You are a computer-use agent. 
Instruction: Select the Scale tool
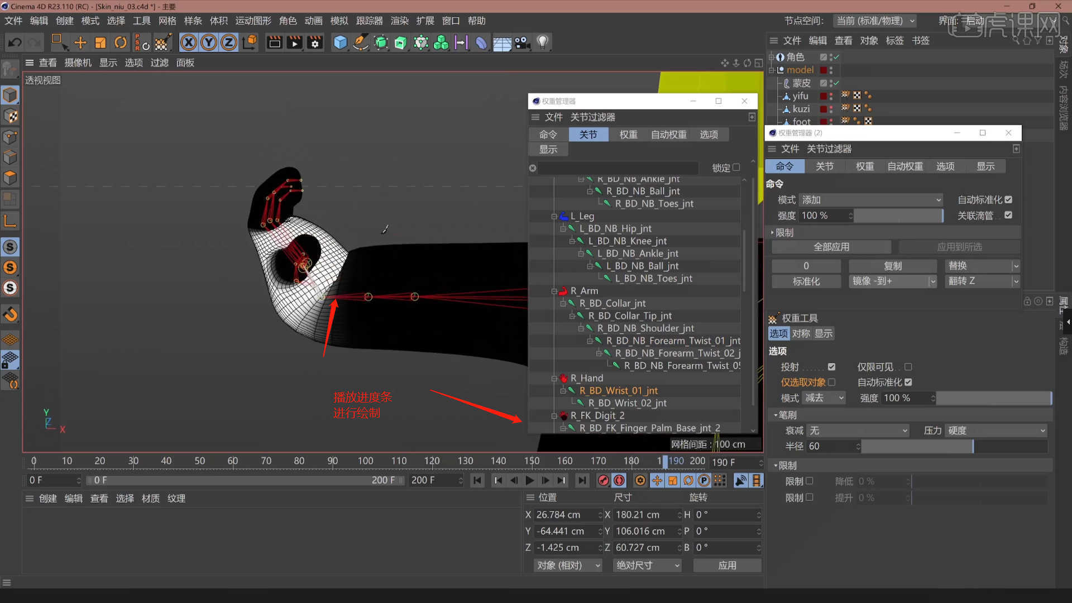pyautogui.click(x=100, y=42)
